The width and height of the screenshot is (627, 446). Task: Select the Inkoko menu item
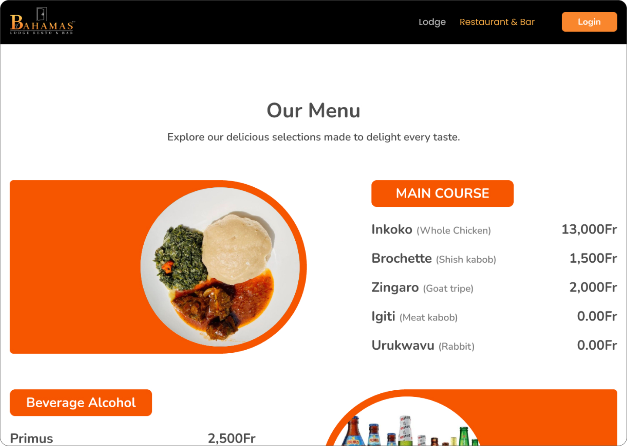431,230
